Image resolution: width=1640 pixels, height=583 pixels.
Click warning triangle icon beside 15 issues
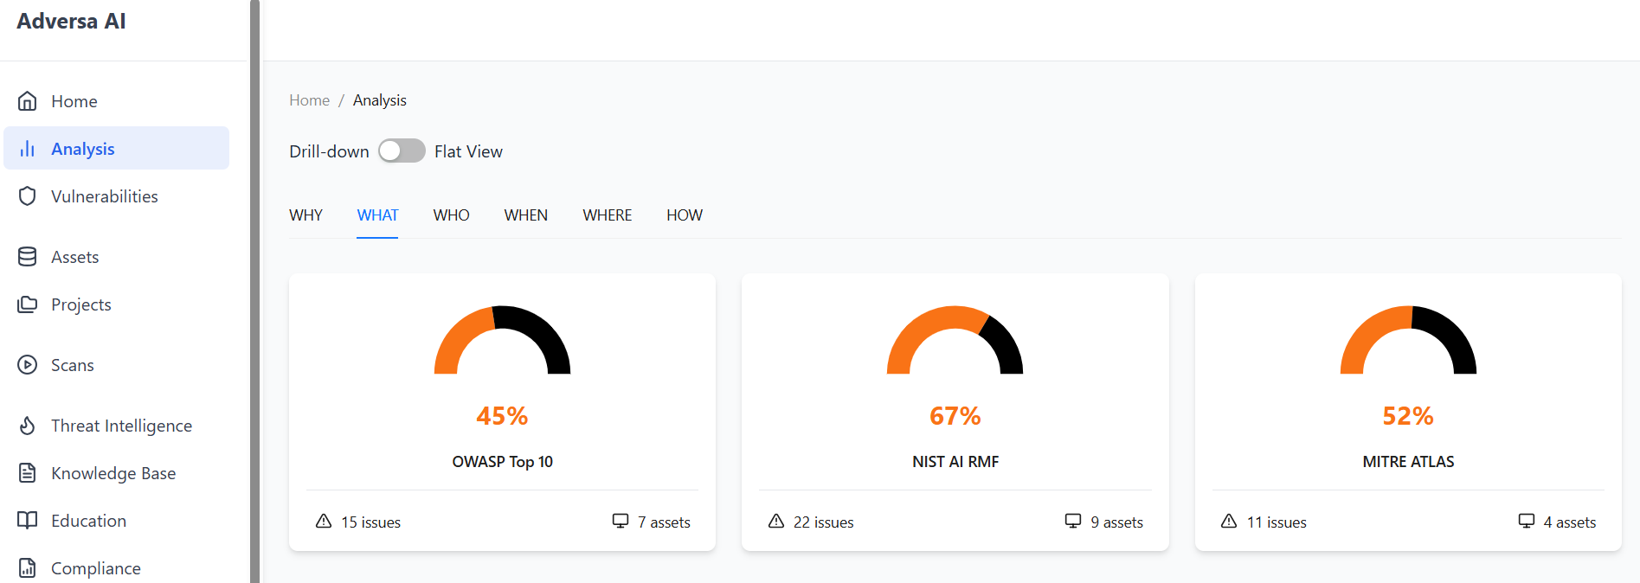click(x=324, y=521)
